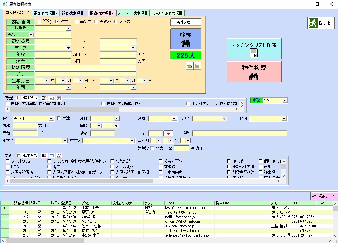Click the first list icon beside 特選 NOT検索
This screenshot has height=243, width=338.
44,98
